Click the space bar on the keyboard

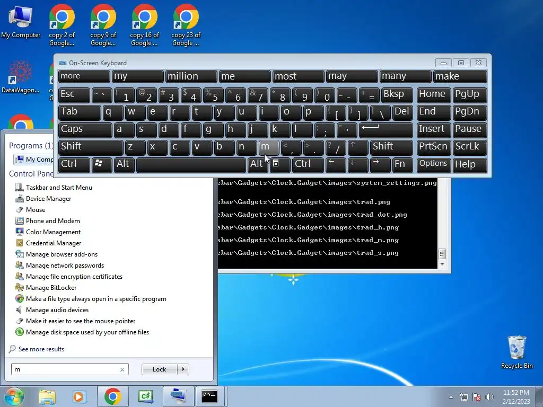191,165
